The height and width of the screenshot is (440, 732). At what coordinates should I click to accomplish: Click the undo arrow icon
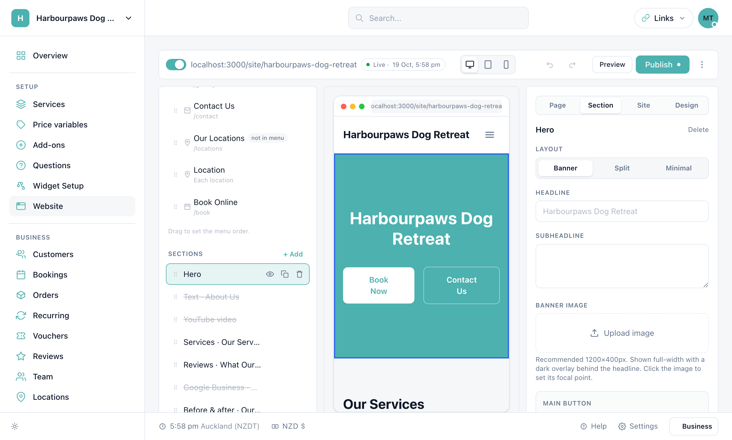point(550,65)
